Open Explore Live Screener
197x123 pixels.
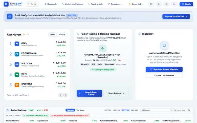pyautogui.click(x=164, y=75)
